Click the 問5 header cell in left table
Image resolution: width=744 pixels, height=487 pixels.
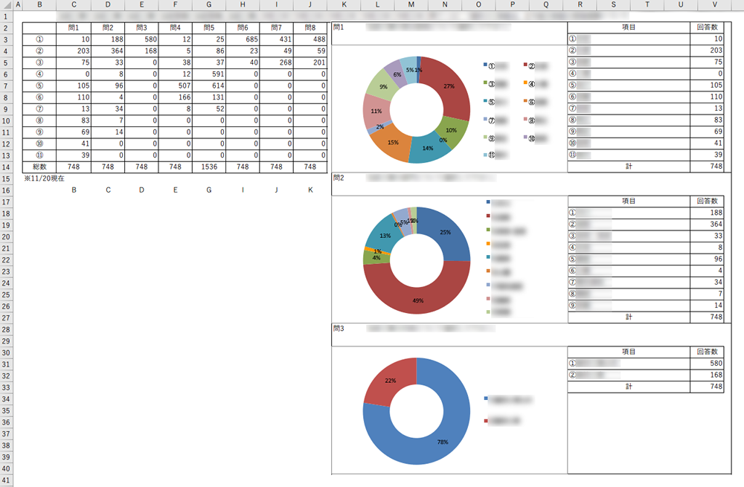pyautogui.click(x=208, y=28)
